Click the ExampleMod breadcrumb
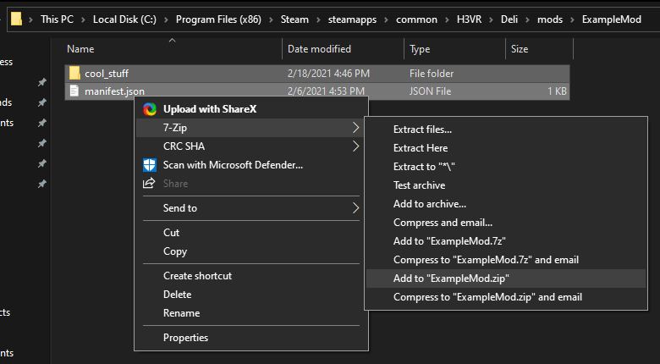This screenshot has height=364, width=660. click(612, 19)
